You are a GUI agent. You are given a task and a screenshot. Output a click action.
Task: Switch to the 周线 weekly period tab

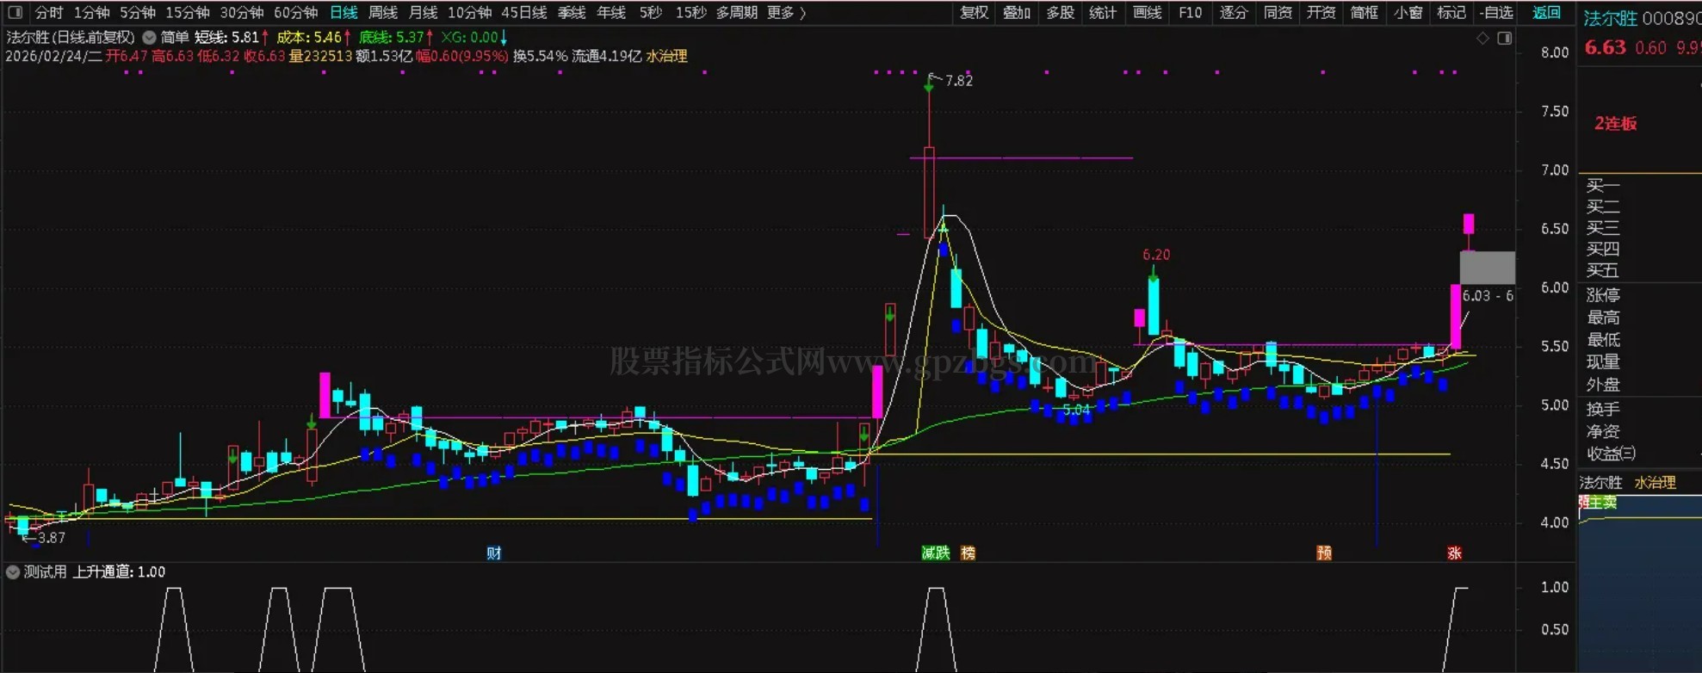(x=383, y=13)
